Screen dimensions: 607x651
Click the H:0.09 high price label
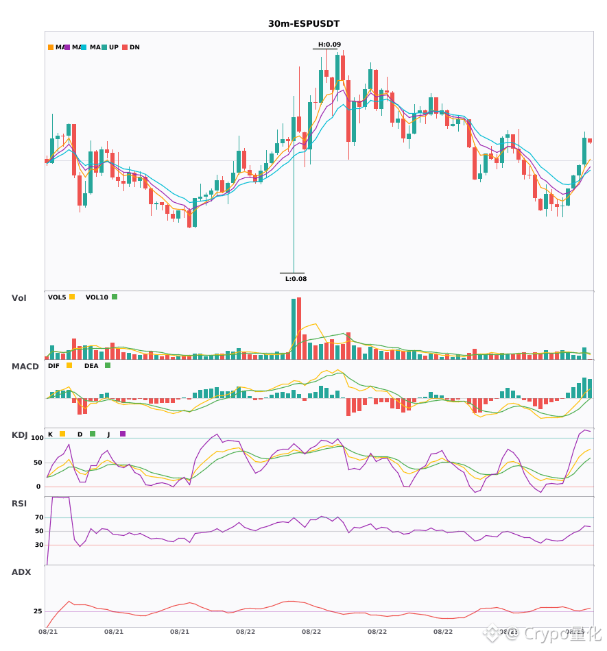329,45
